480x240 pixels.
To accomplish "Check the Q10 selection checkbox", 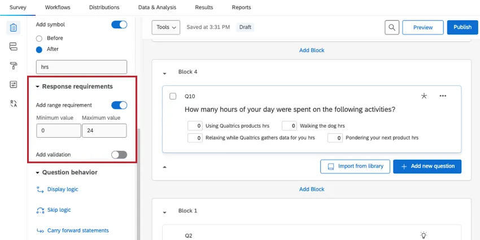I will 173,96.
